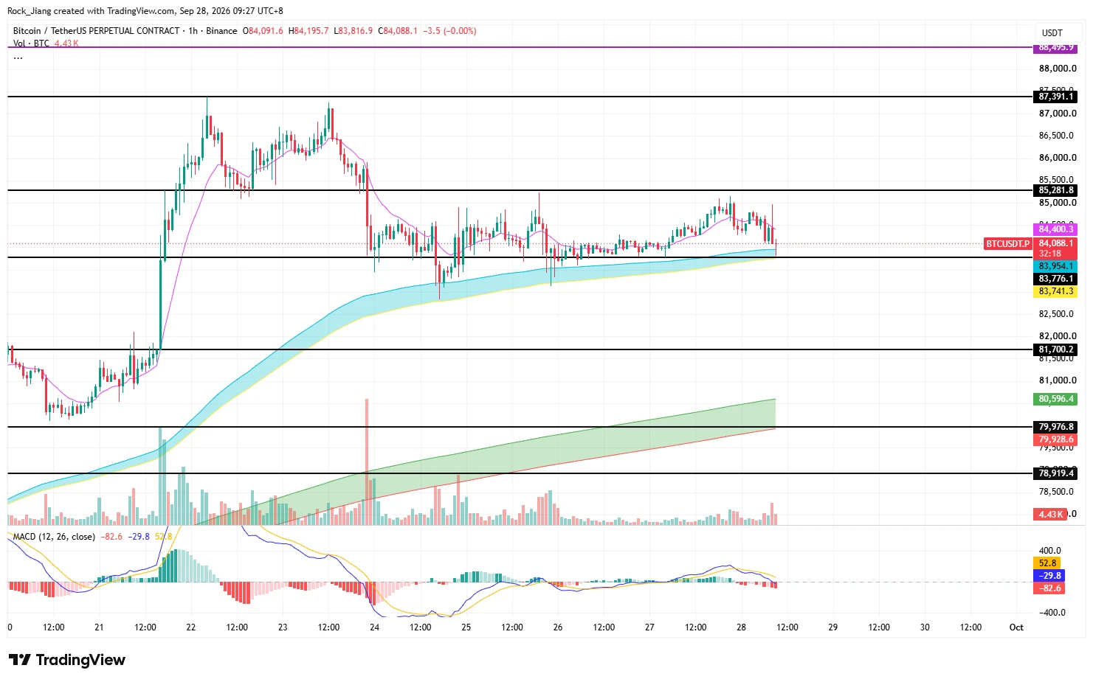
Task: Click the -3.5 (-0.00%) change value
Action: click(449, 31)
